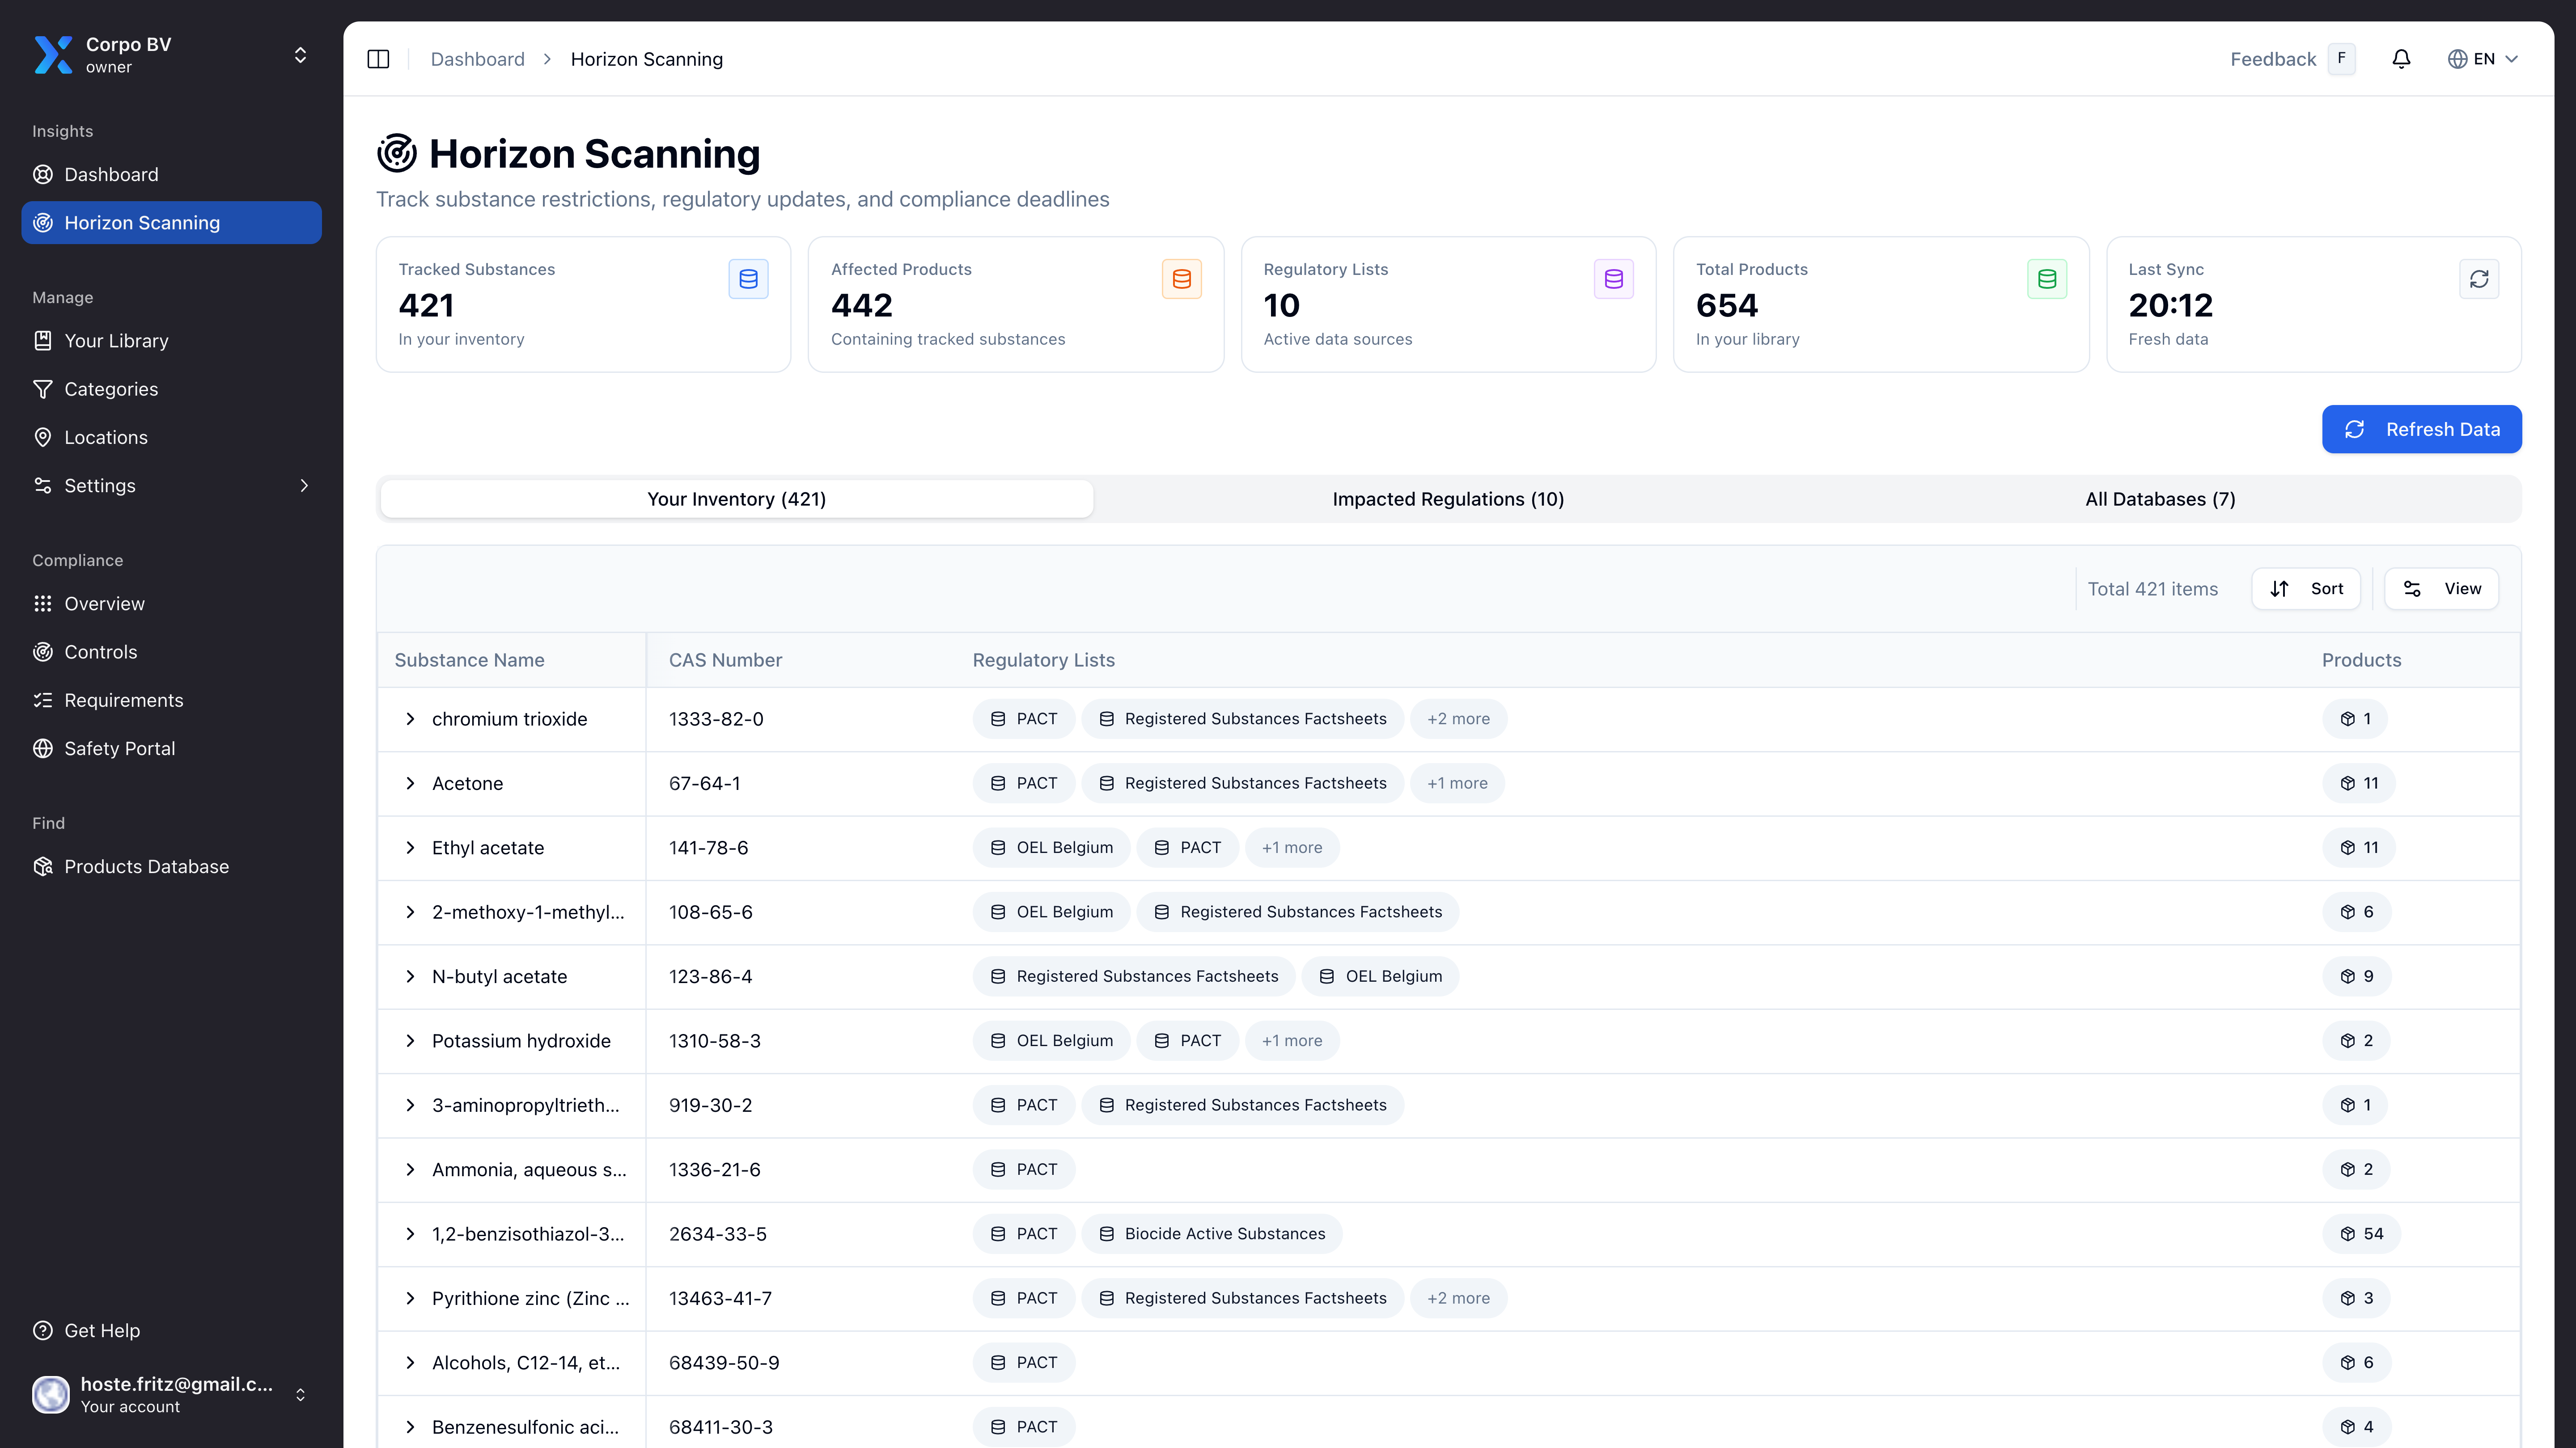
Task: Open the notifications bell icon
Action: [2401, 59]
